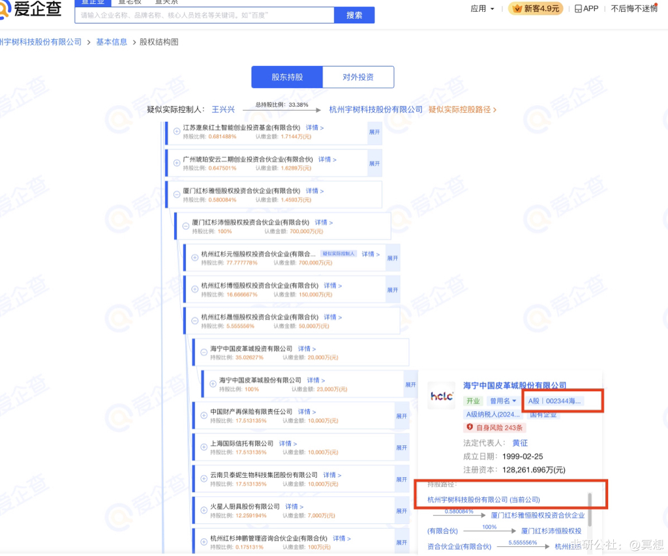Viewport: 668px width, 556px height.
Task: Click 自身风险 243条 badge
Action: coord(494,427)
